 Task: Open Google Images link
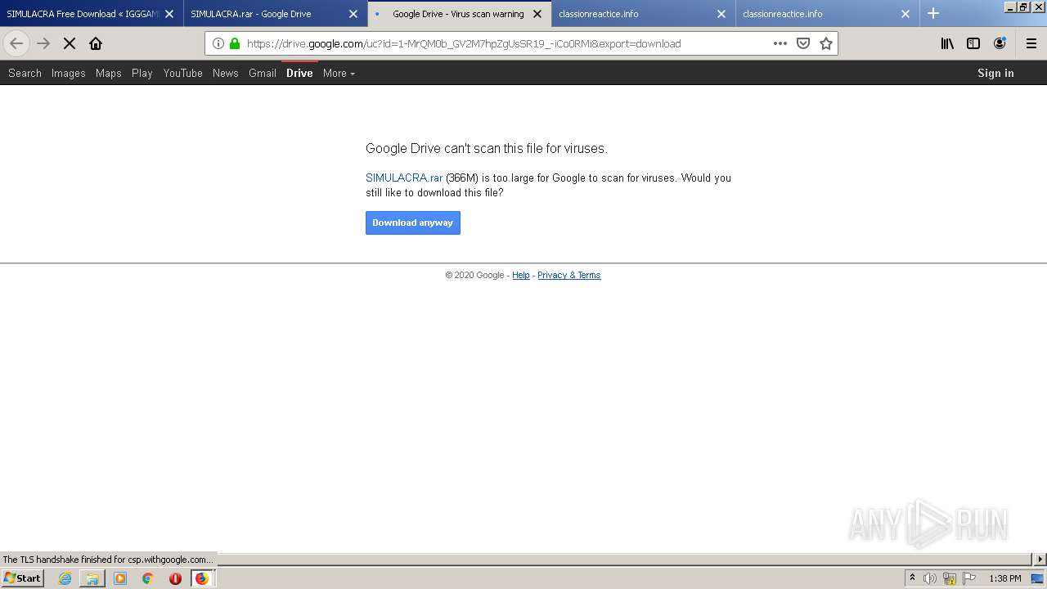pos(69,73)
